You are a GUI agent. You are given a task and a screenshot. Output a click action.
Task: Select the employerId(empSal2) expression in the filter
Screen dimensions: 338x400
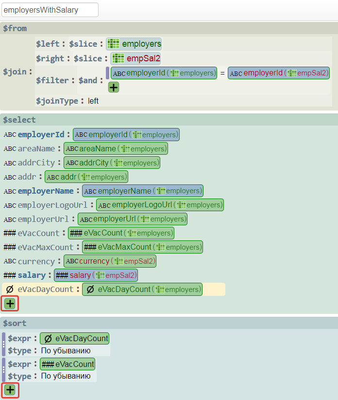pyautogui.click(x=279, y=73)
